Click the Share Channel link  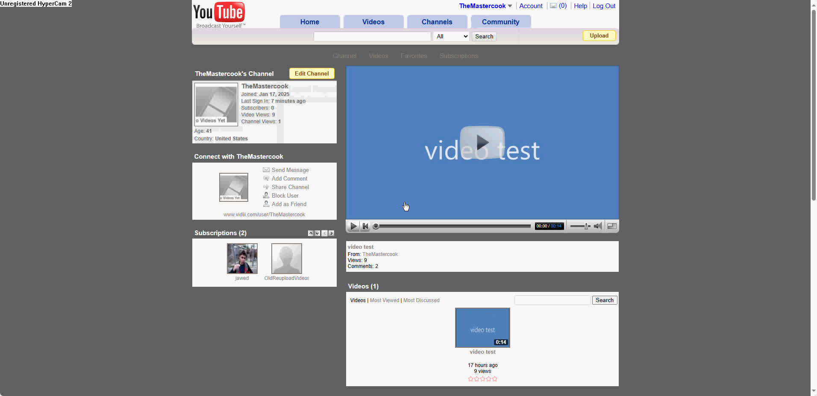click(290, 187)
